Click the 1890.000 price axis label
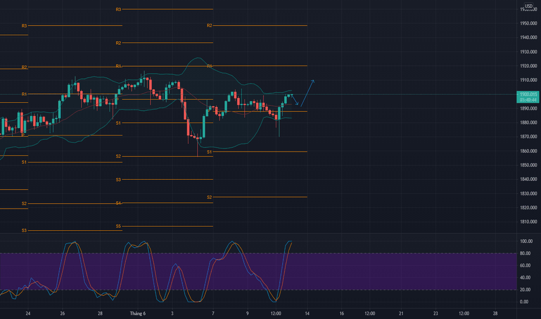541x319 pixels. 528,108
